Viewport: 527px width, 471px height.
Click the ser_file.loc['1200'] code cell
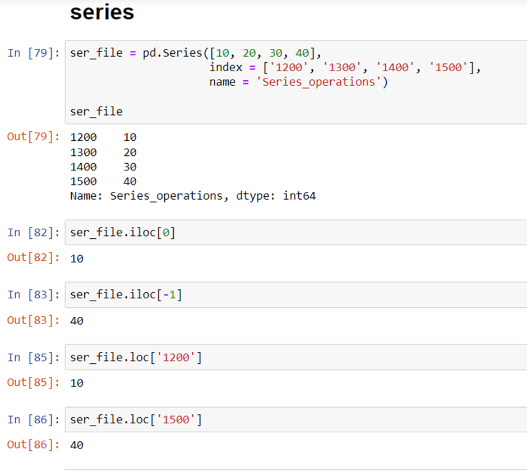click(296, 357)
